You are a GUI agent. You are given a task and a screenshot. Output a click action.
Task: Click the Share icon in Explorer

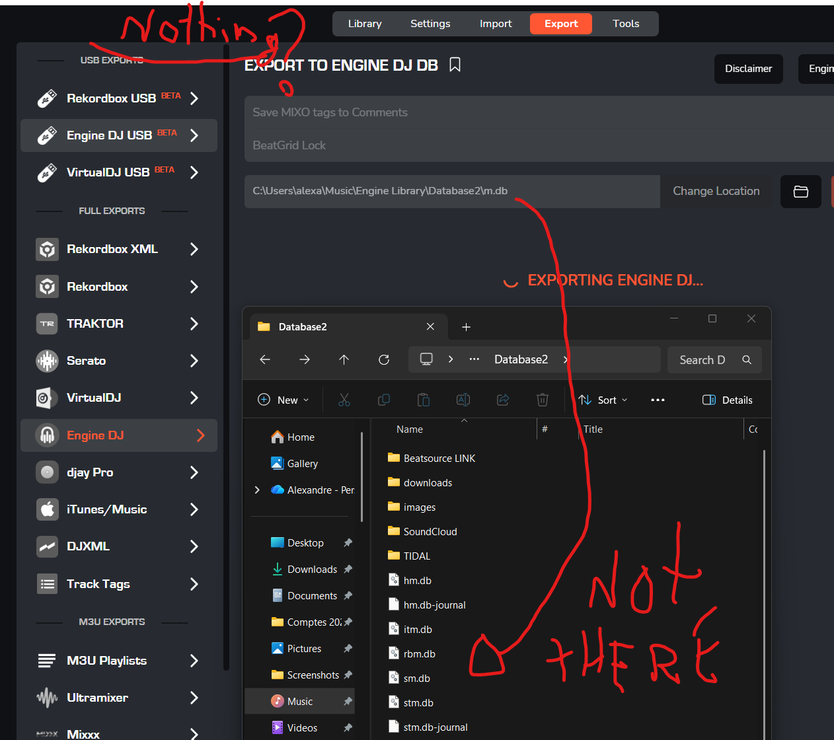(503, 400)
